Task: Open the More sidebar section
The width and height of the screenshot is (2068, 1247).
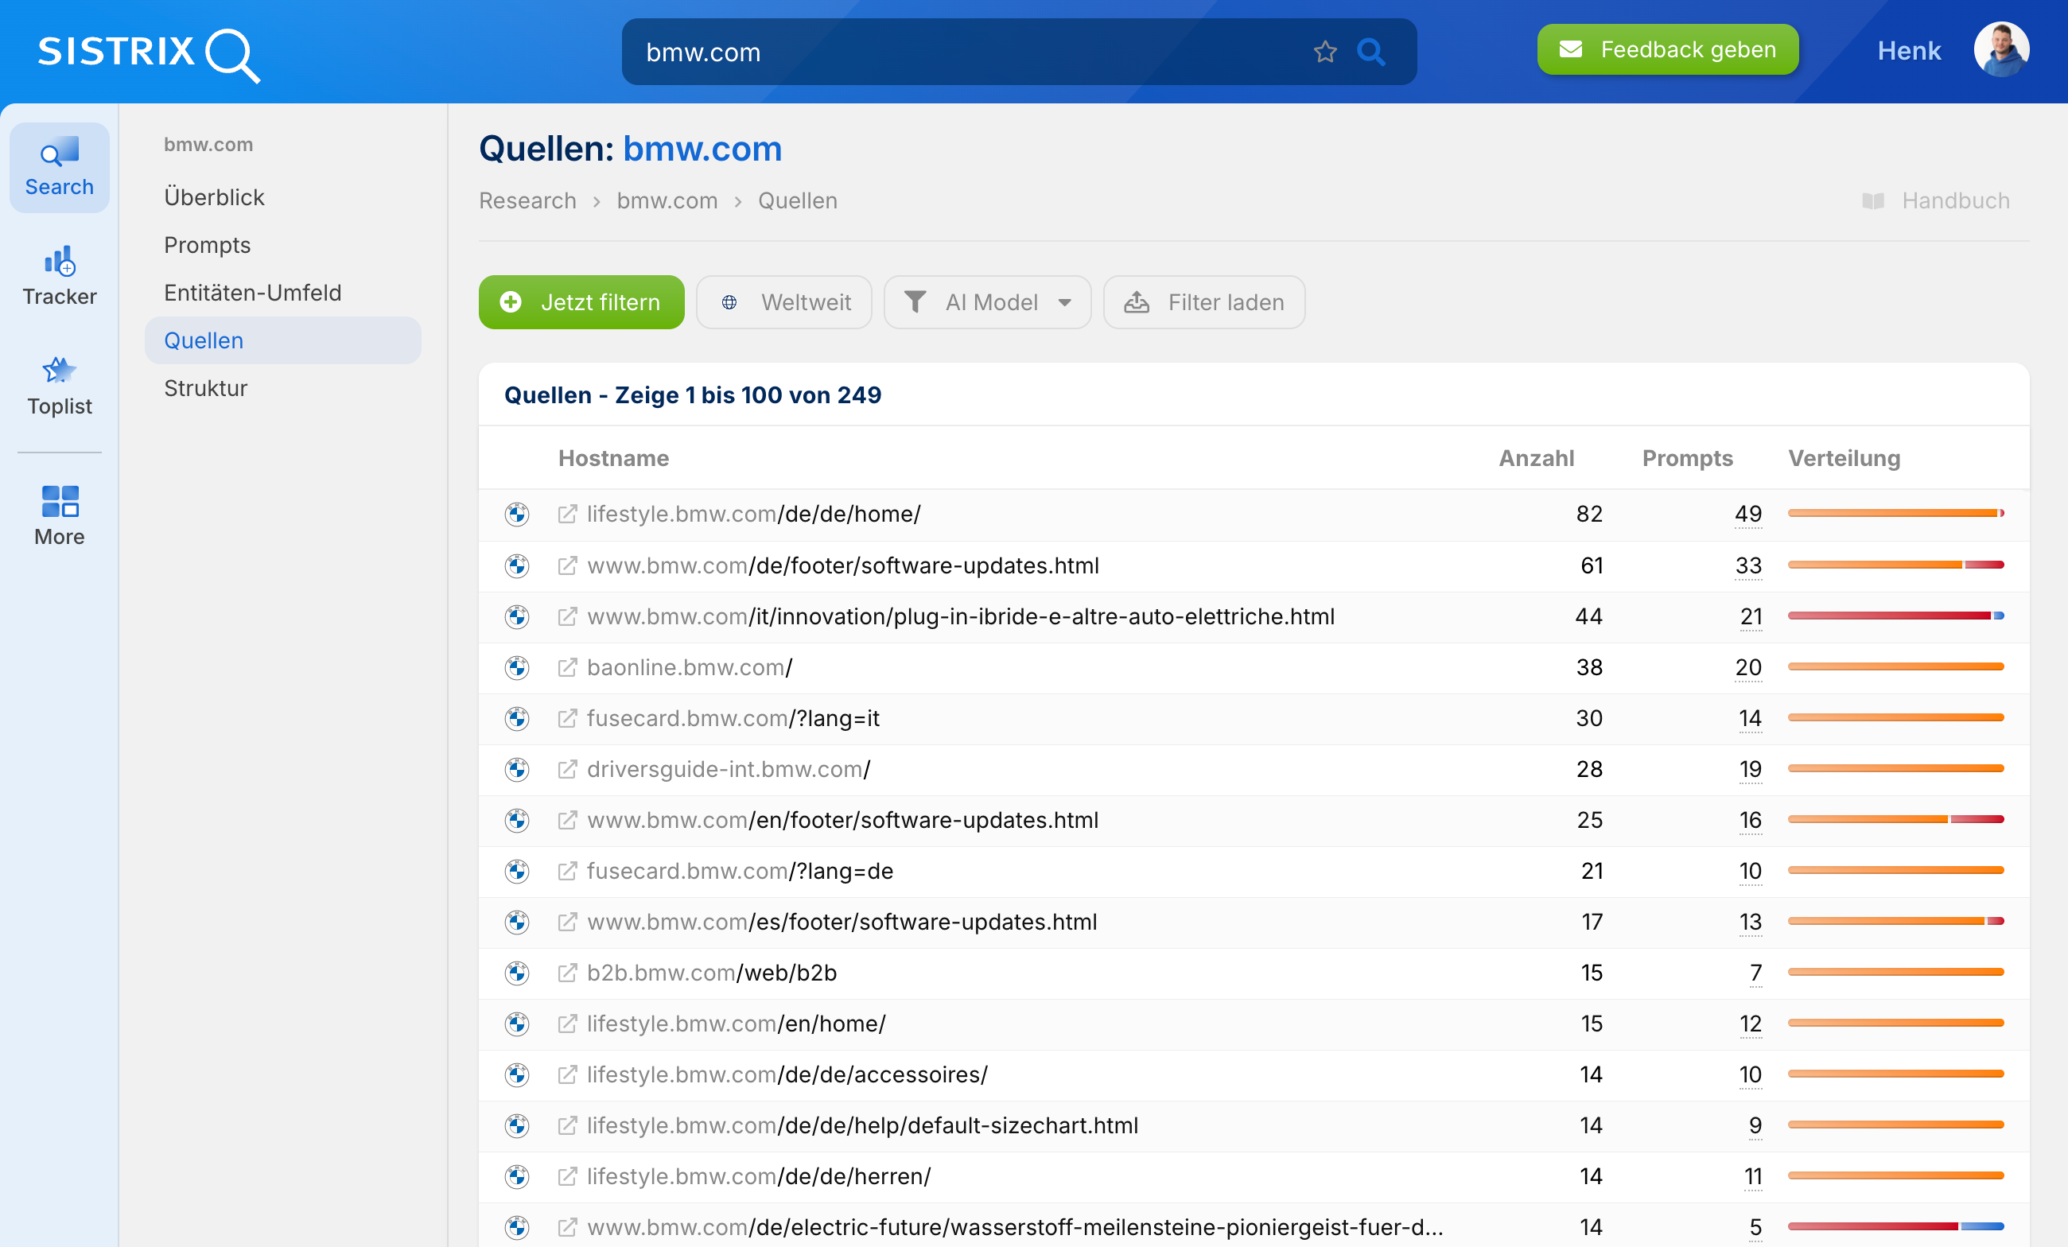Action: [59, 515]
